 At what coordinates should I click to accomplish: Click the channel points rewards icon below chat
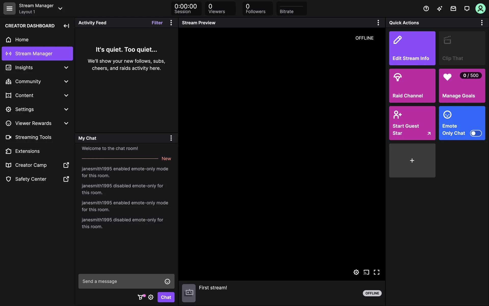pos(141,297)
